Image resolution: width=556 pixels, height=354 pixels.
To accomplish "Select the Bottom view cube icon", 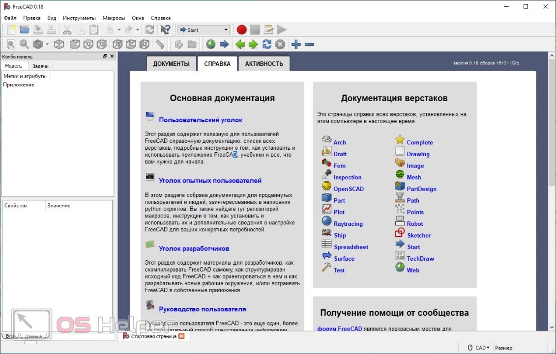I will click(x=131, y=44).
